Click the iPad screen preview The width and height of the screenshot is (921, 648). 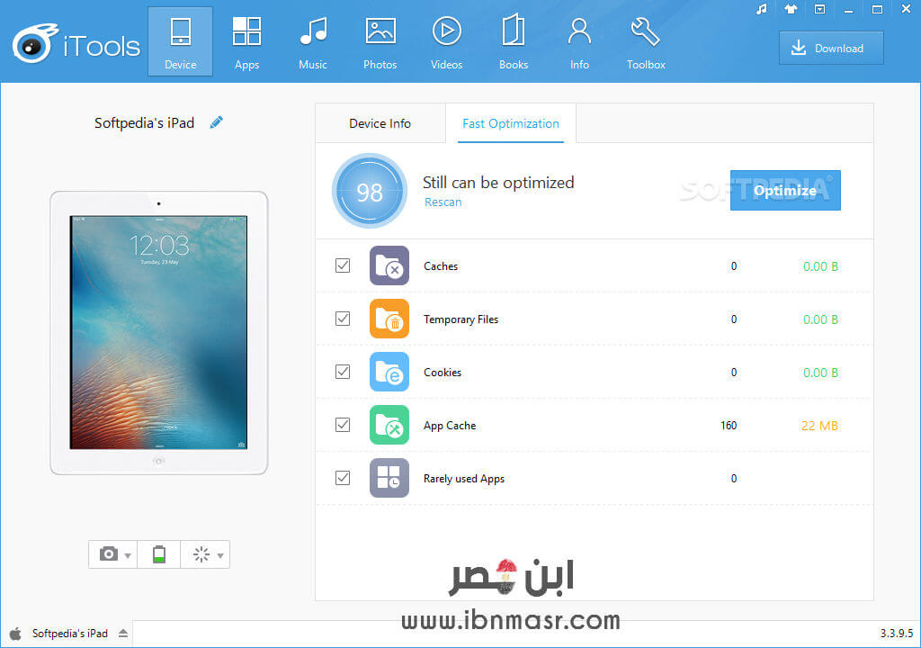click(158, 332)
